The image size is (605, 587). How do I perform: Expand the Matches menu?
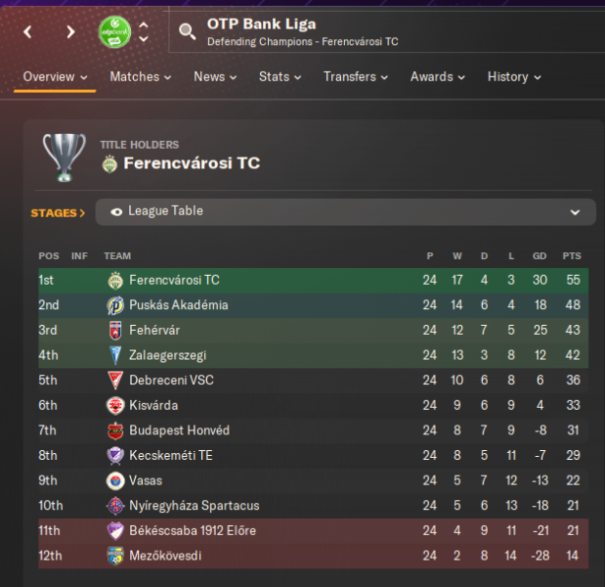(x=140, y=76)
